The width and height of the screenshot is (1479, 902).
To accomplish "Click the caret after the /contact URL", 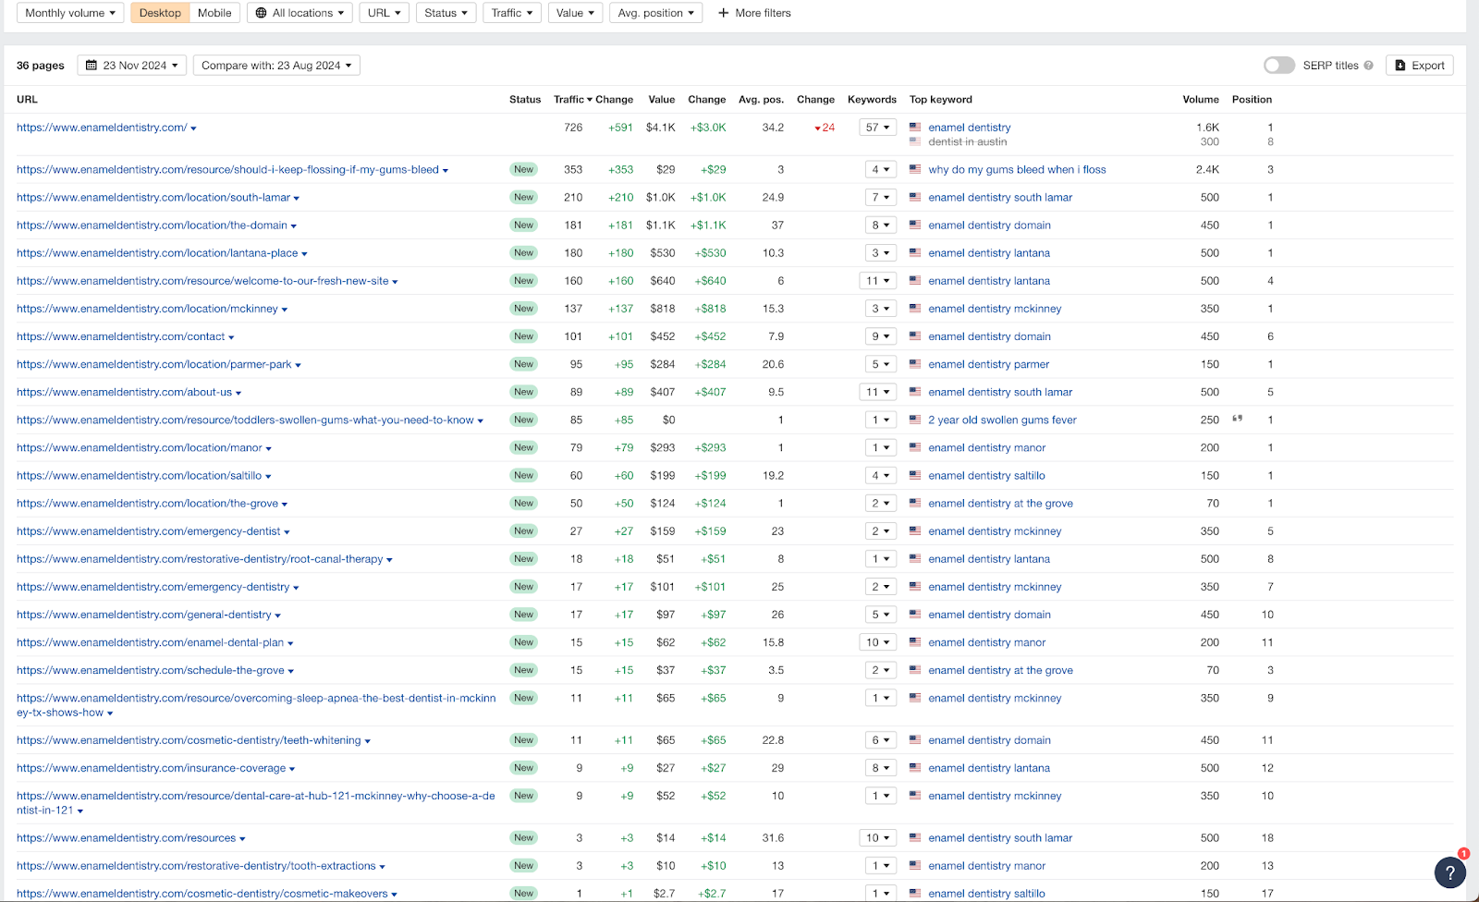I will (x=231, y=337).
